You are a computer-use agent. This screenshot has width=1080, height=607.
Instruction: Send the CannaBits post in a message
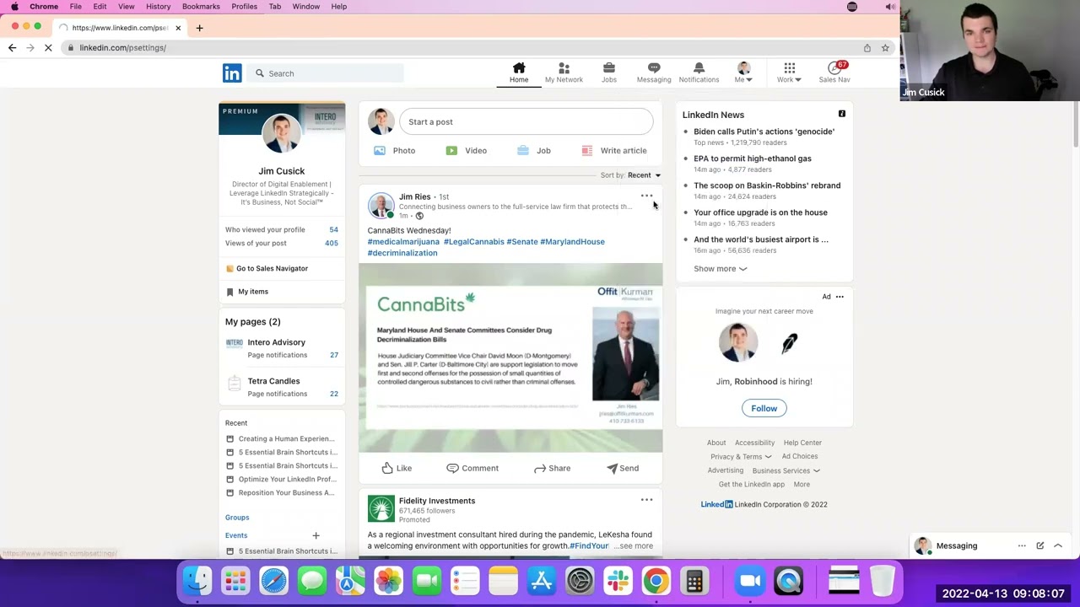click(623, 468)
